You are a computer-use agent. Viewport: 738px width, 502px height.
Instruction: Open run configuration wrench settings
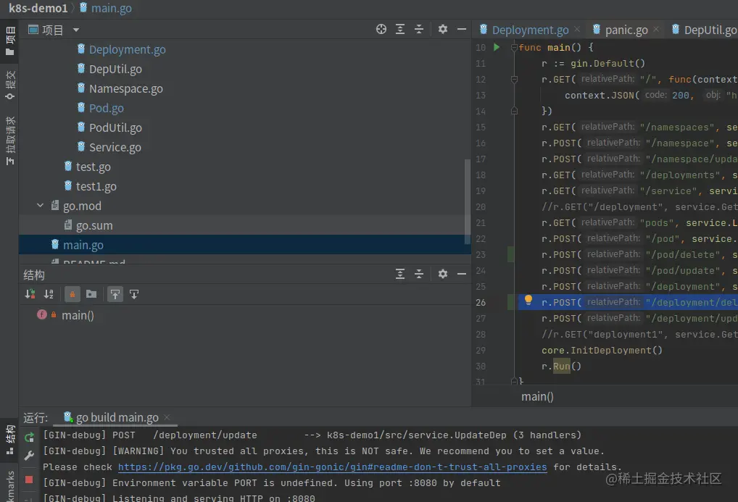coord(29,455)
